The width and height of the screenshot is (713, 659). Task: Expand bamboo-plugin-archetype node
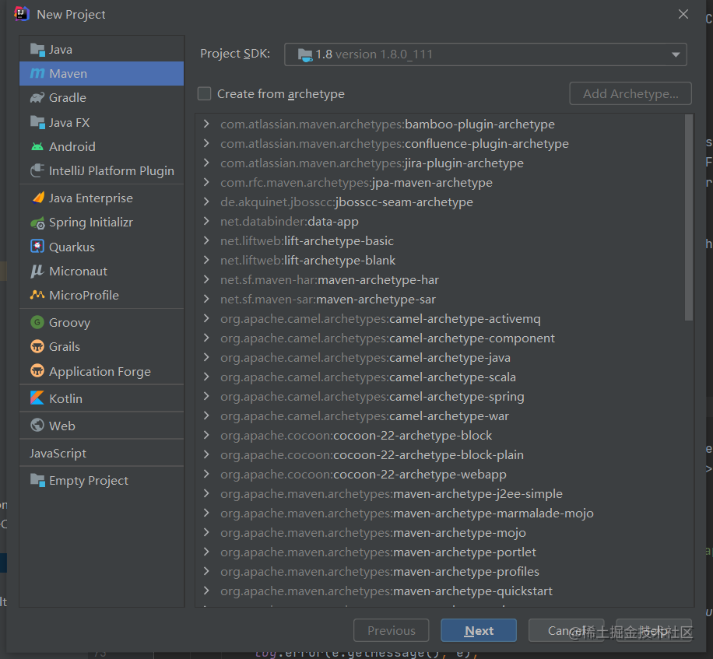point(206,124)
